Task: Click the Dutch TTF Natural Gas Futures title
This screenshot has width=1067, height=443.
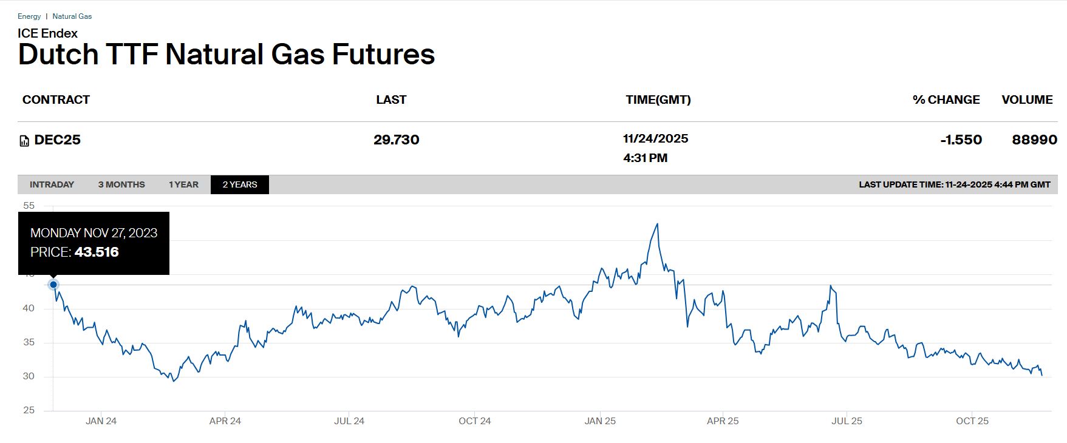Action: [x=226, y=54]
